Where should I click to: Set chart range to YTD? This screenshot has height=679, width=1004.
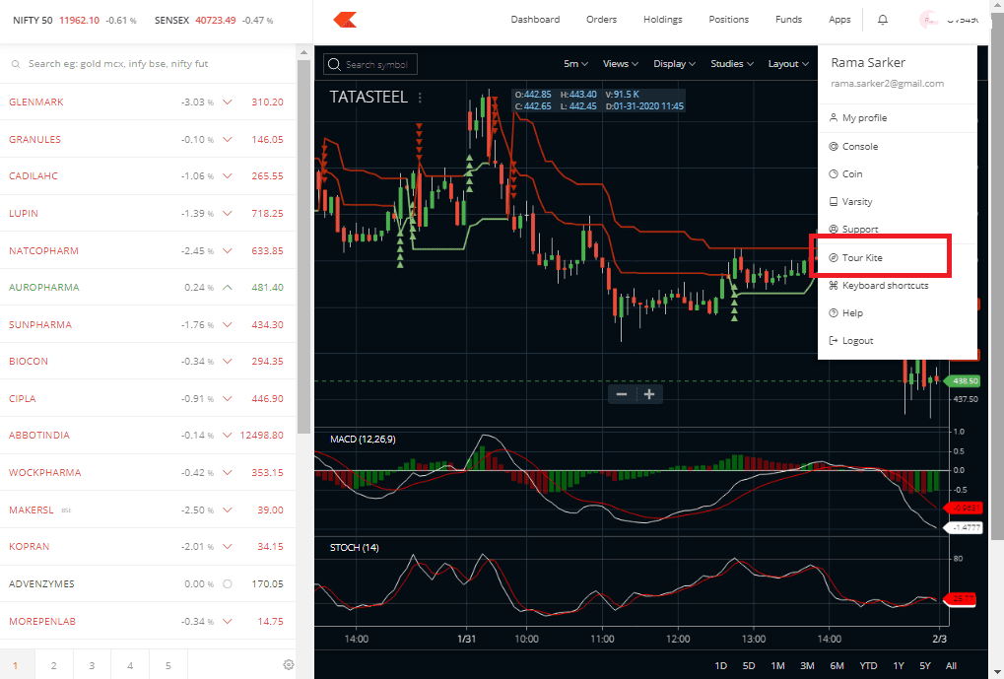pyautogui.click(x=868, y=666)
